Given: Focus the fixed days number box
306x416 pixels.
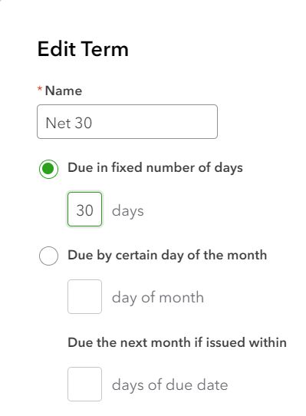Looking at the screenshot, I should click(x=84, y=210).
